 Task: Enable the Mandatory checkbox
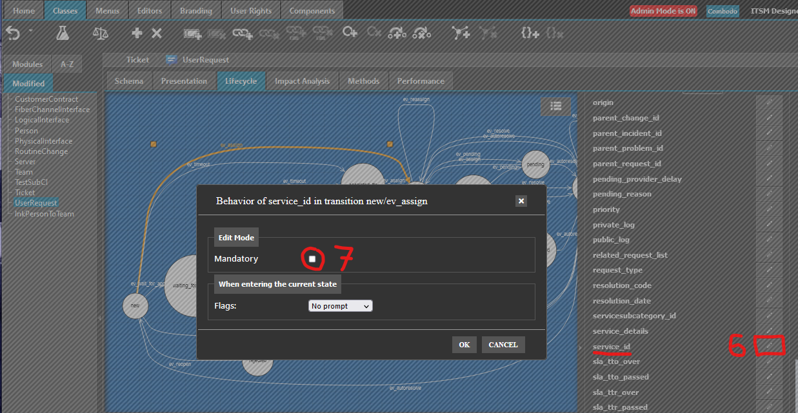(x=312, y=258)
